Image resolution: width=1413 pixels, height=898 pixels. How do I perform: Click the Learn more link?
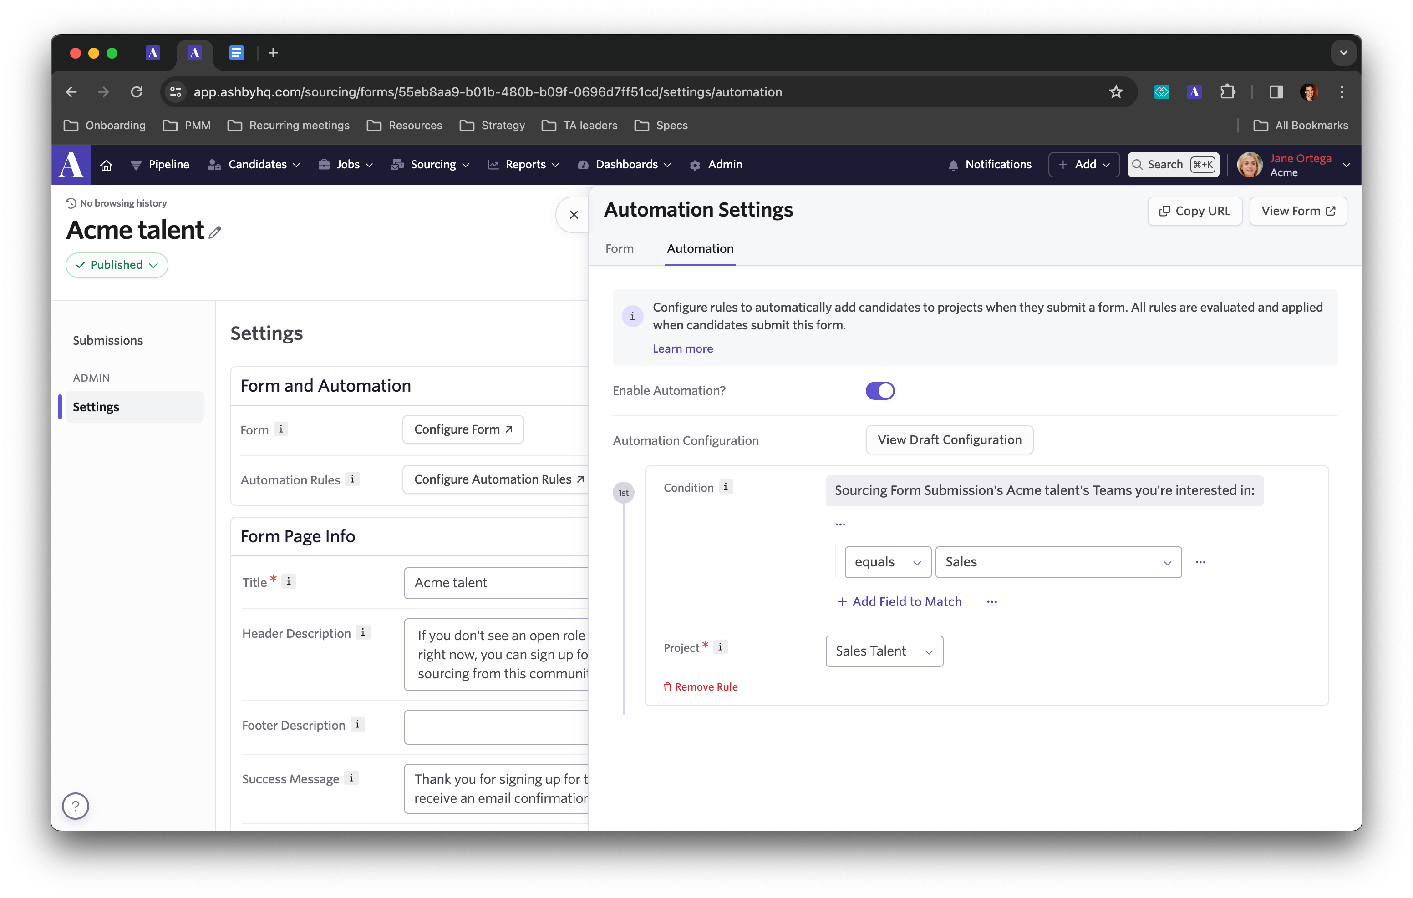click(x=682, y=348)
